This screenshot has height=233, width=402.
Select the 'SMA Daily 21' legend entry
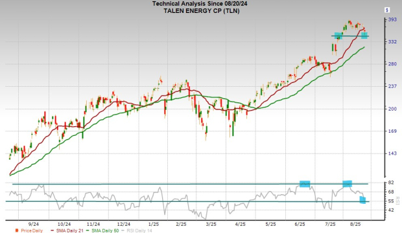coord(67,230)
